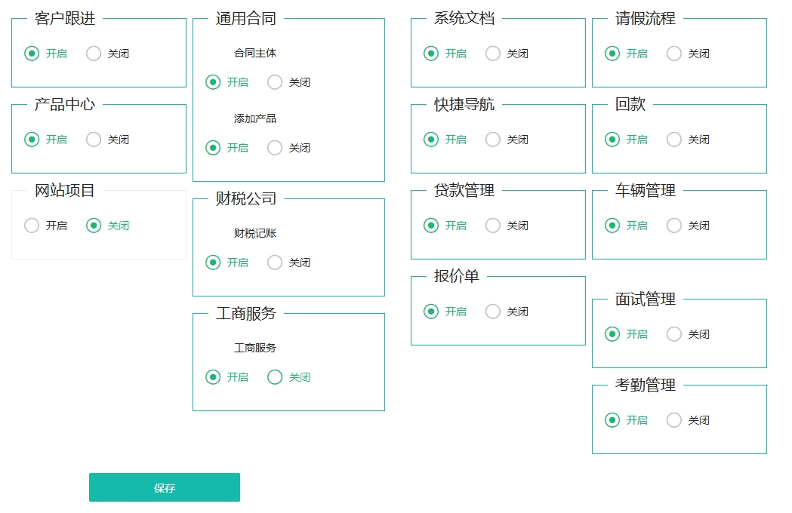This screenshot has height=513, width=792.
Task: Disable 请假流程 with 关闭 option
Action: [674, 54]
